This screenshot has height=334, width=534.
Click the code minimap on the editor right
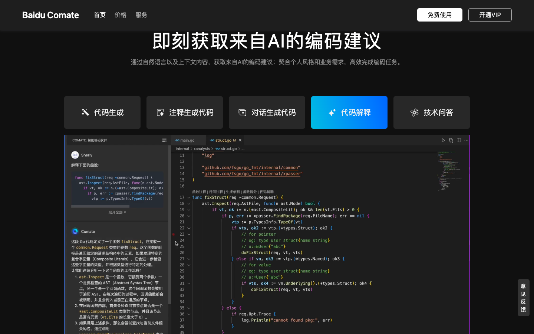coord(449,171)
